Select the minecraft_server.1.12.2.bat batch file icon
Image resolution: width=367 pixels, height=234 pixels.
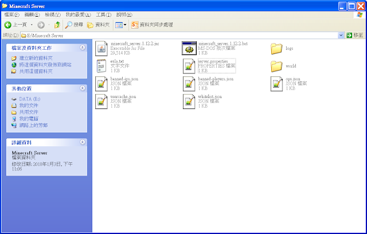pos(189,48)
